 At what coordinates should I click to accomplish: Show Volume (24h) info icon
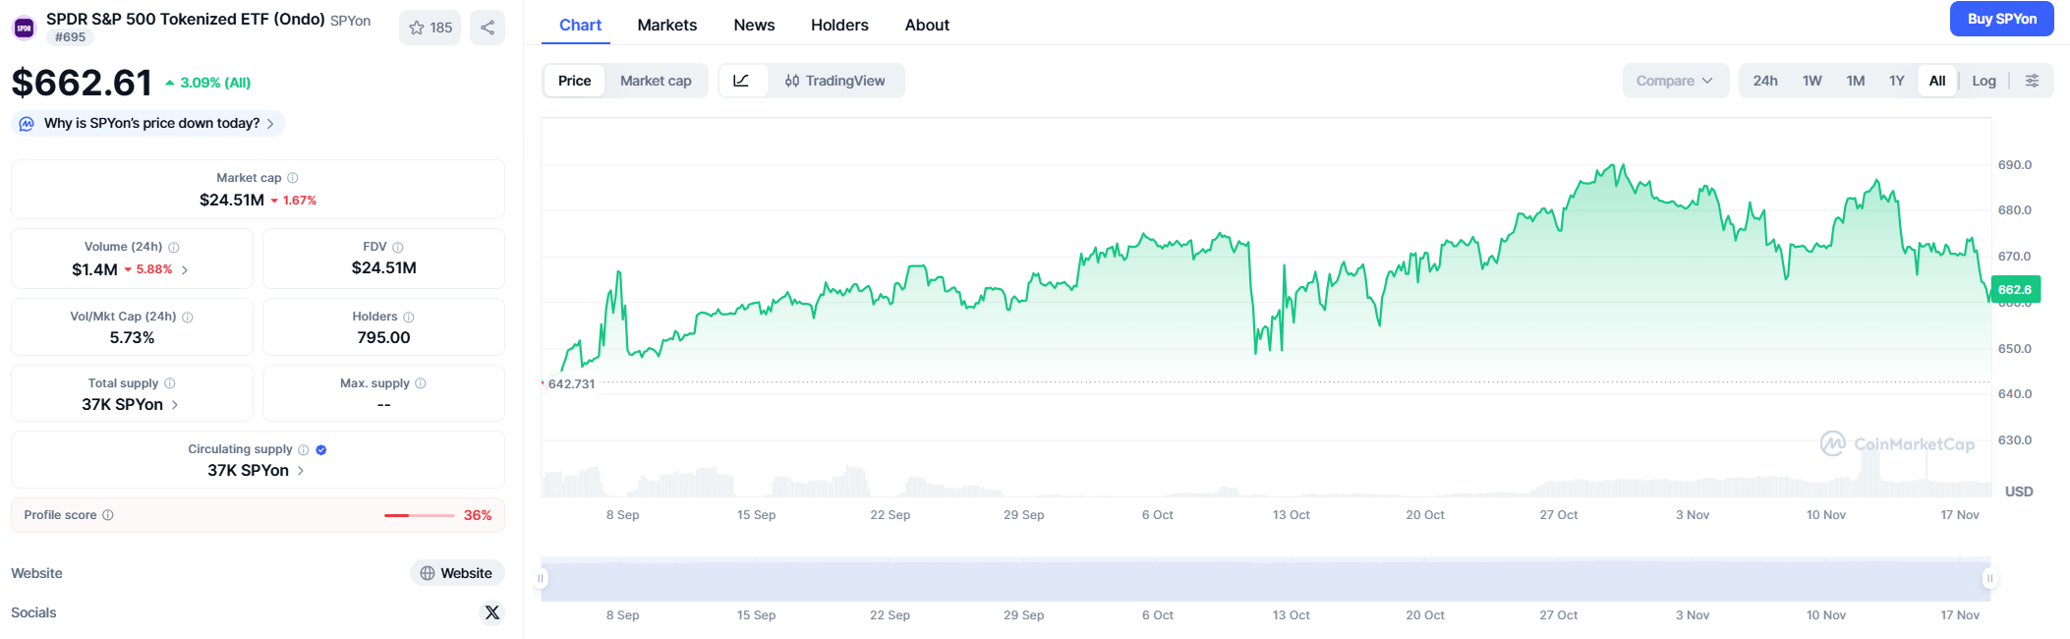[x=174, y=248]
